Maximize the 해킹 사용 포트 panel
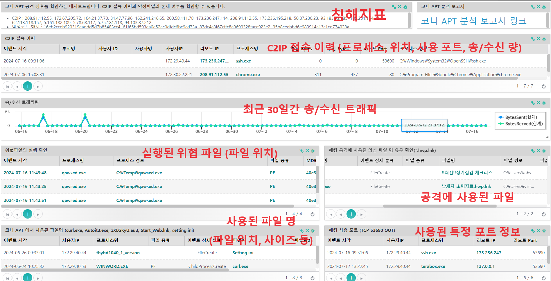This screenshot has height=281, width=551. tap(538, 230)
